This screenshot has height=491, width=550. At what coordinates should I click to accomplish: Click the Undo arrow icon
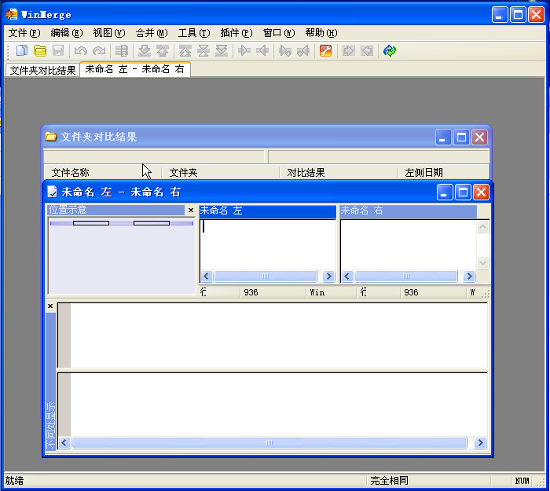(x=81, y=51)
